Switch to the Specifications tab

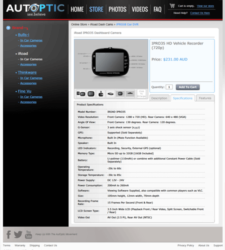tap(182, 98)
